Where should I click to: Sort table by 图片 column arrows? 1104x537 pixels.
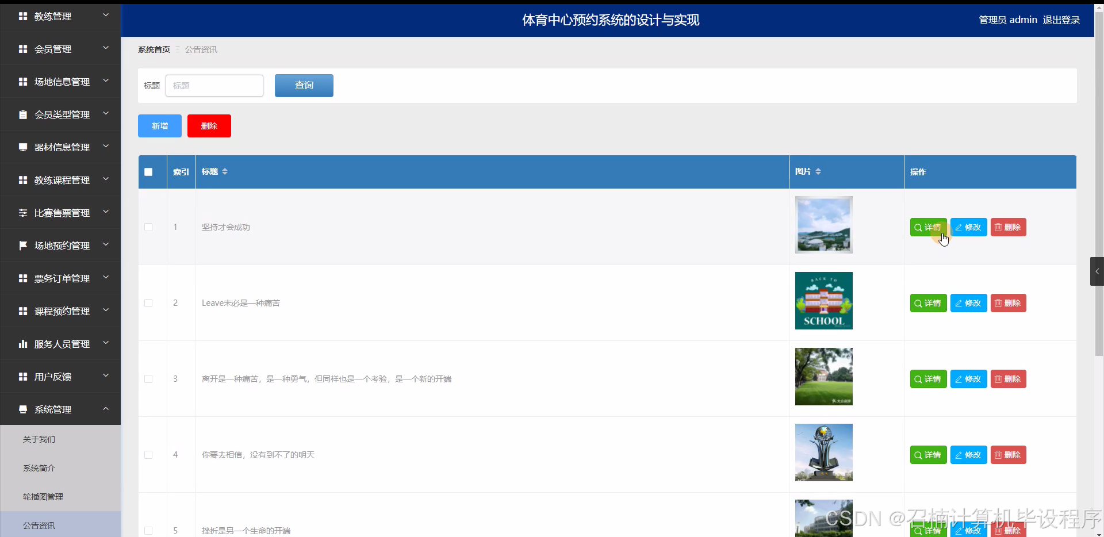tap(818, 171)
